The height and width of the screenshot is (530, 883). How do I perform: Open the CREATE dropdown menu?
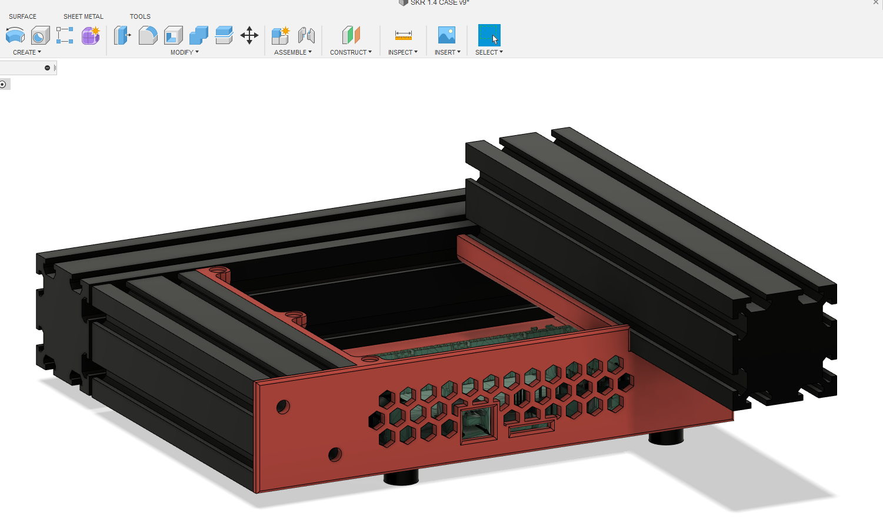(x=27, y=52)
